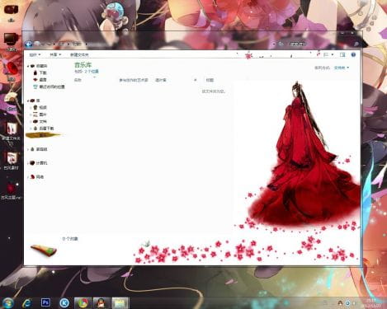Sort by the 名称 column header
Viewport: 387px width, 309px height.
click(x=78, y=80)
